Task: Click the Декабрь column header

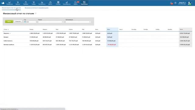Action: (170, 29)
